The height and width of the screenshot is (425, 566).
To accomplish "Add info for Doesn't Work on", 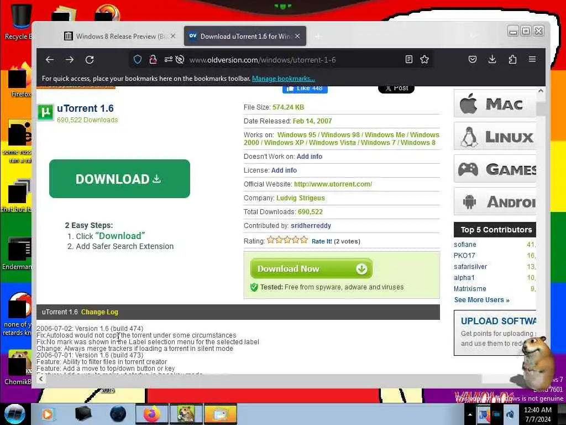I will [310, 157].
